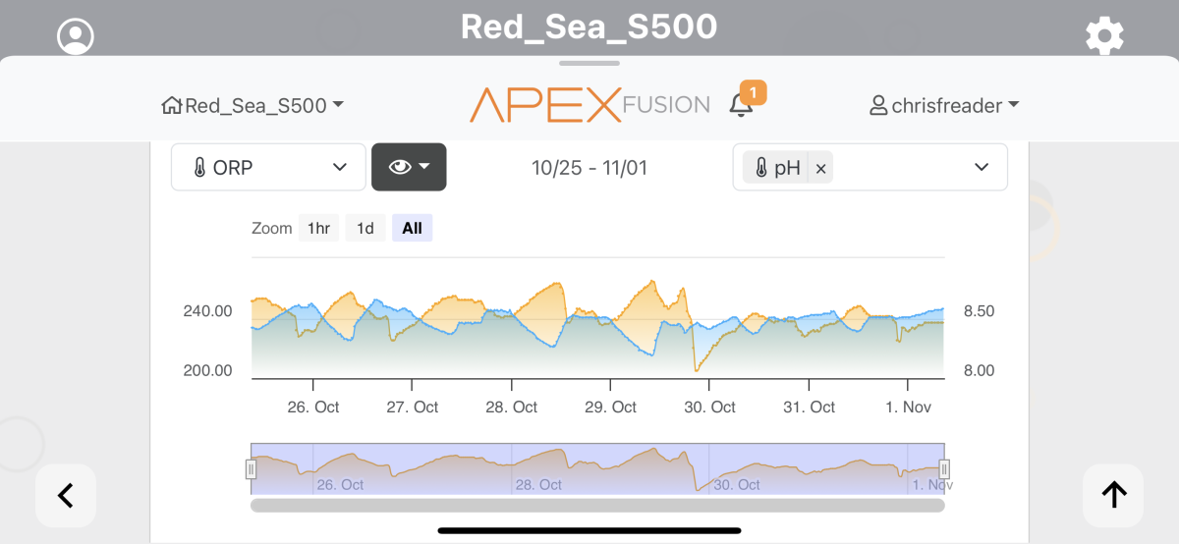Remove the pH tag with x
The image size is (1179, 544).
coord(820,168)
